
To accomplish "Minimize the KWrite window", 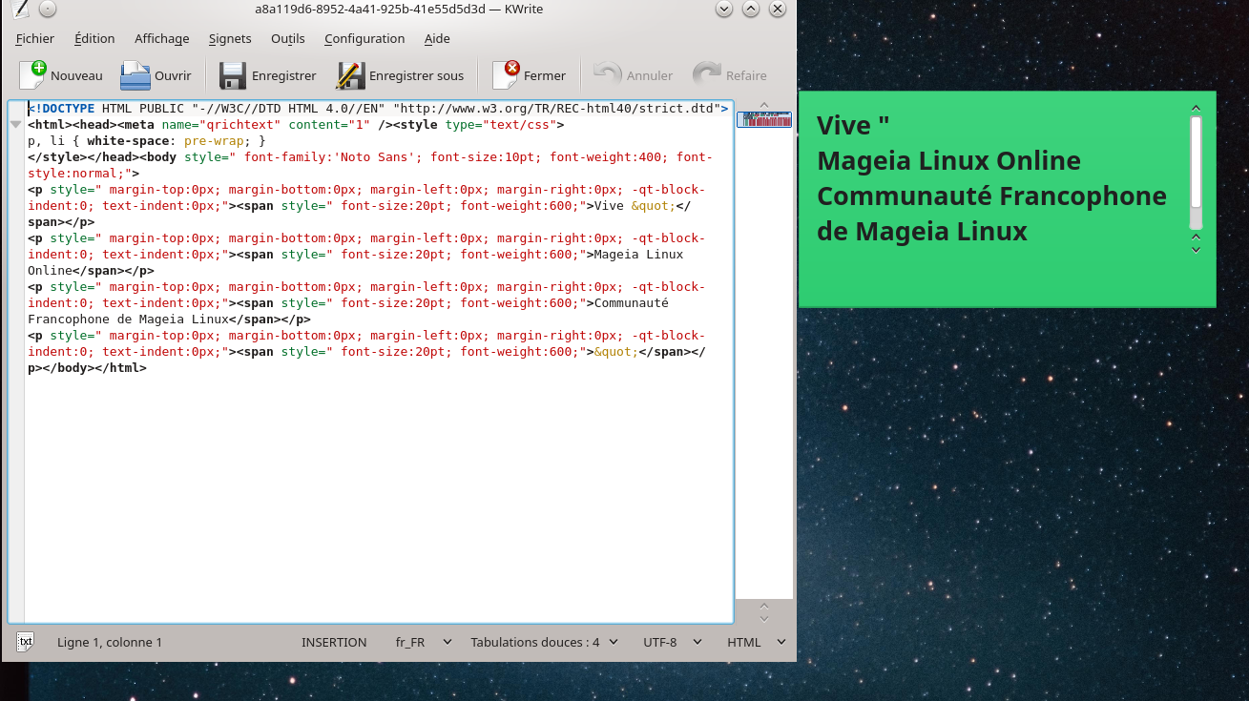I will pyautogui.click(x=723, y=10).
